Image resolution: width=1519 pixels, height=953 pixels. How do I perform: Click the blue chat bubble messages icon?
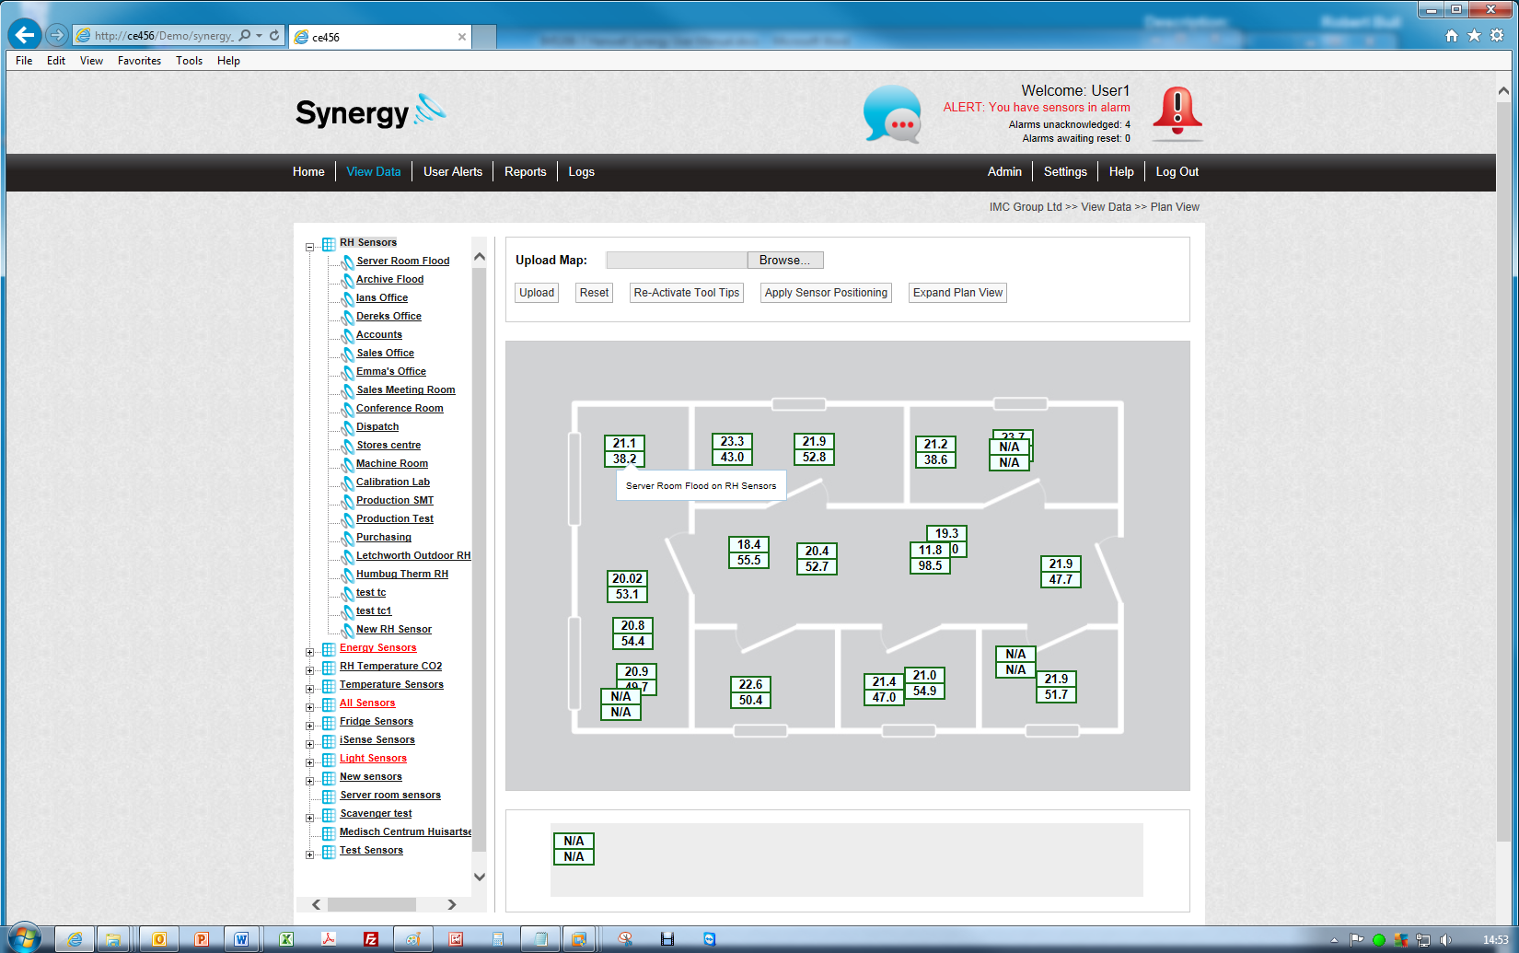point(891,114)
